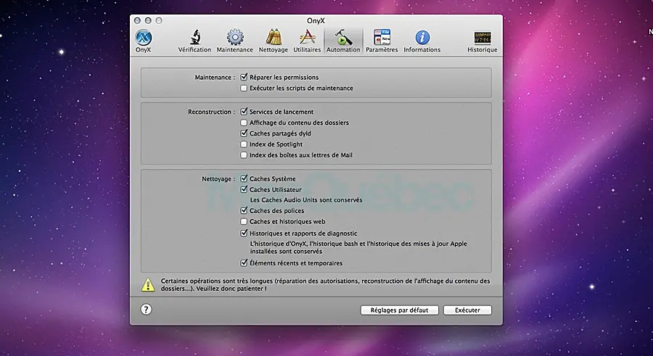653x356 pixels.
Task: Enable Caches et historiques web
Action: pyautogui.click(x=244, y=222)
